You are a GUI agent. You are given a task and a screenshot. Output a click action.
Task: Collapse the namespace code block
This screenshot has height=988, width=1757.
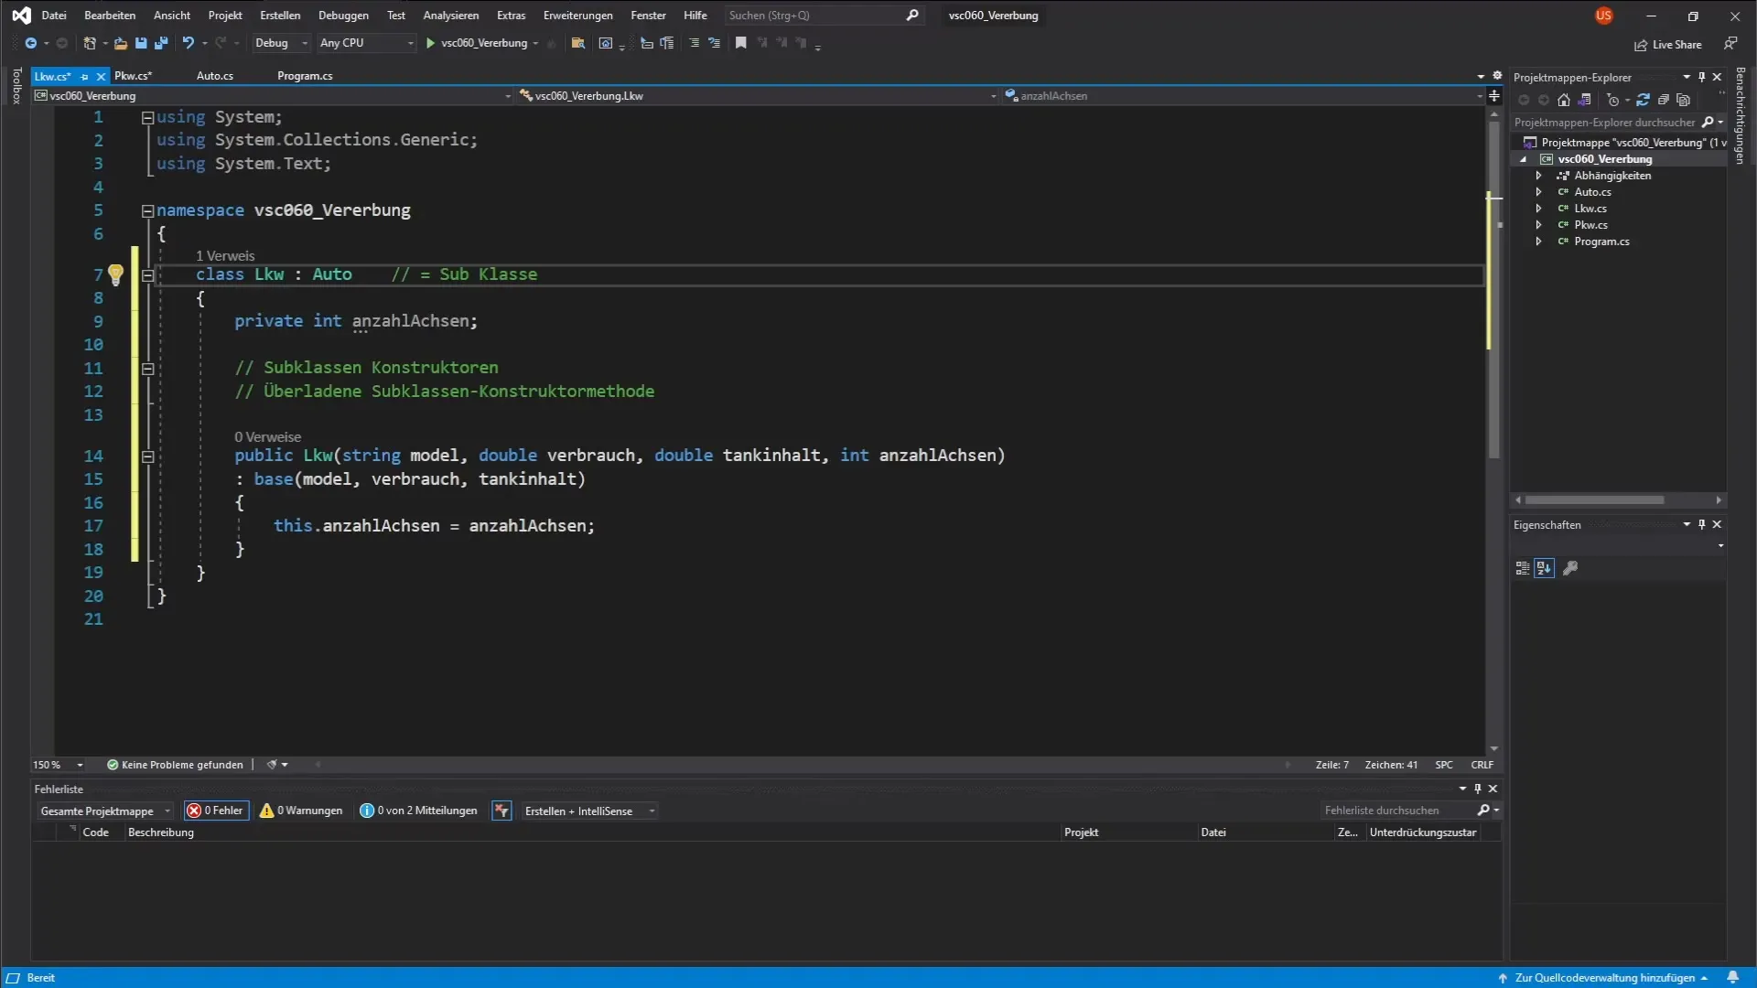(147, 210)
